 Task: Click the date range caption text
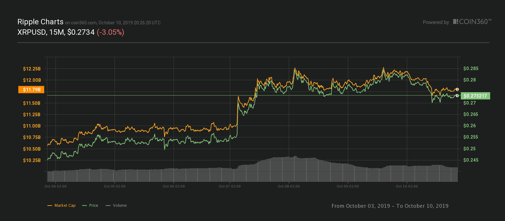click(390, 206)
